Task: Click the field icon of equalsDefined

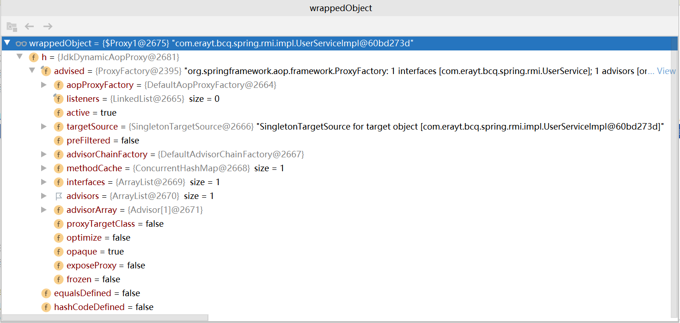Action: coord(46,293)
